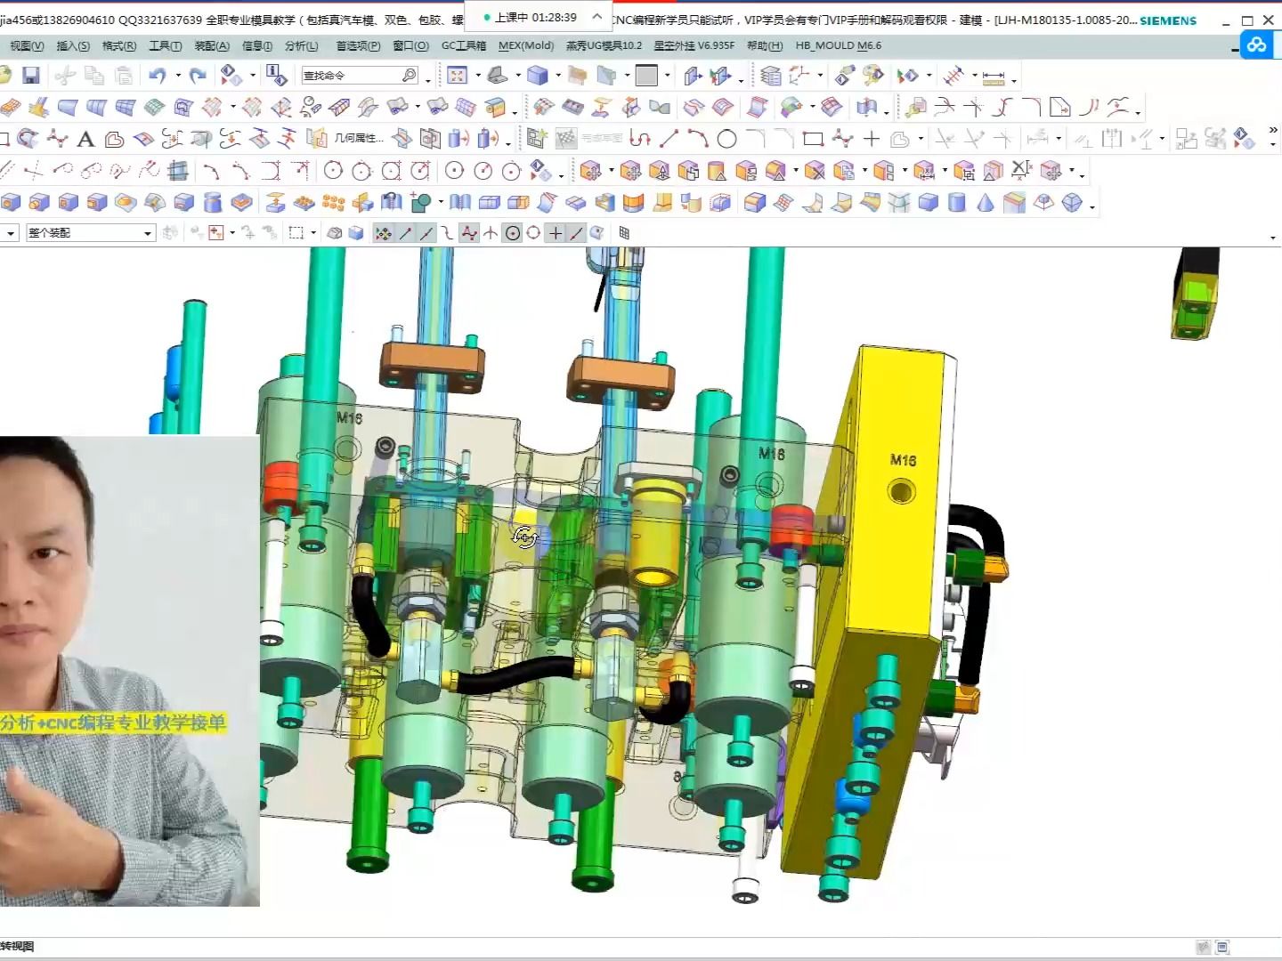Open the 分析(L) menu

coord(302,45)
